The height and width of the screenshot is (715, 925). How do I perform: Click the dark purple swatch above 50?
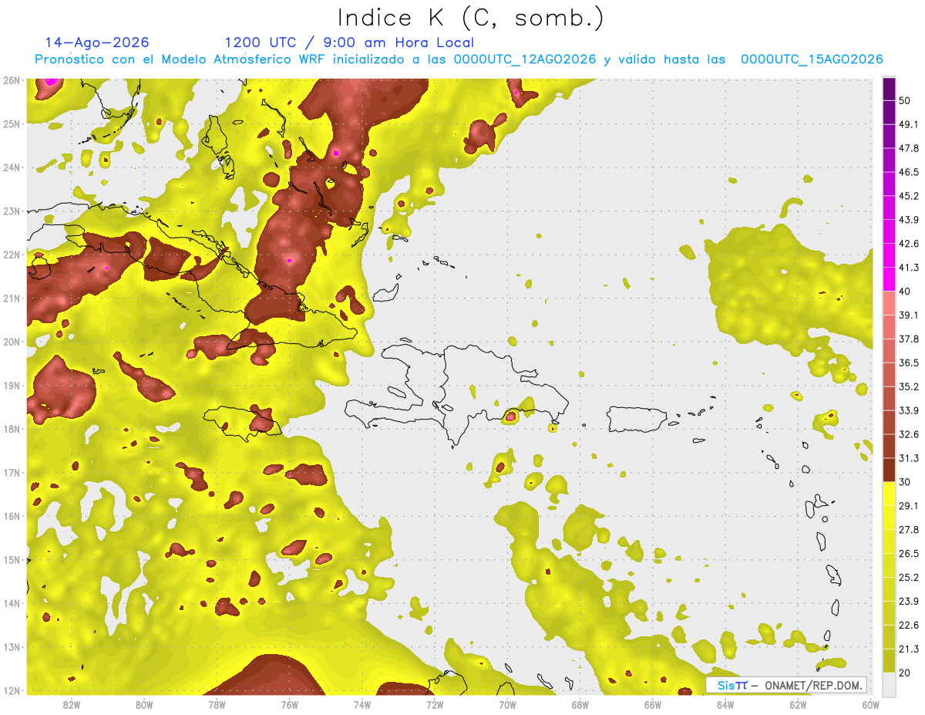pos(889,89)
